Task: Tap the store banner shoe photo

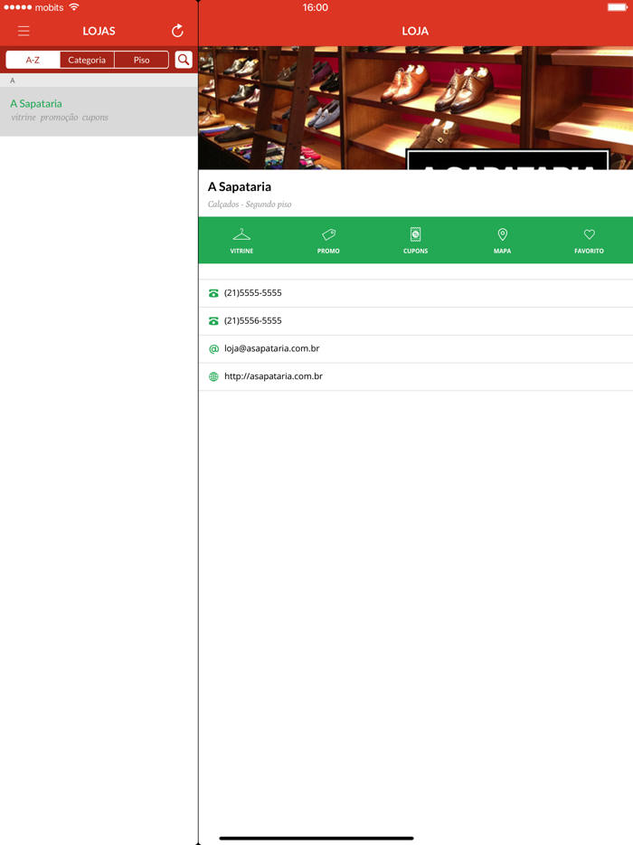Action: pyautogui.click(x=415, y=108)
